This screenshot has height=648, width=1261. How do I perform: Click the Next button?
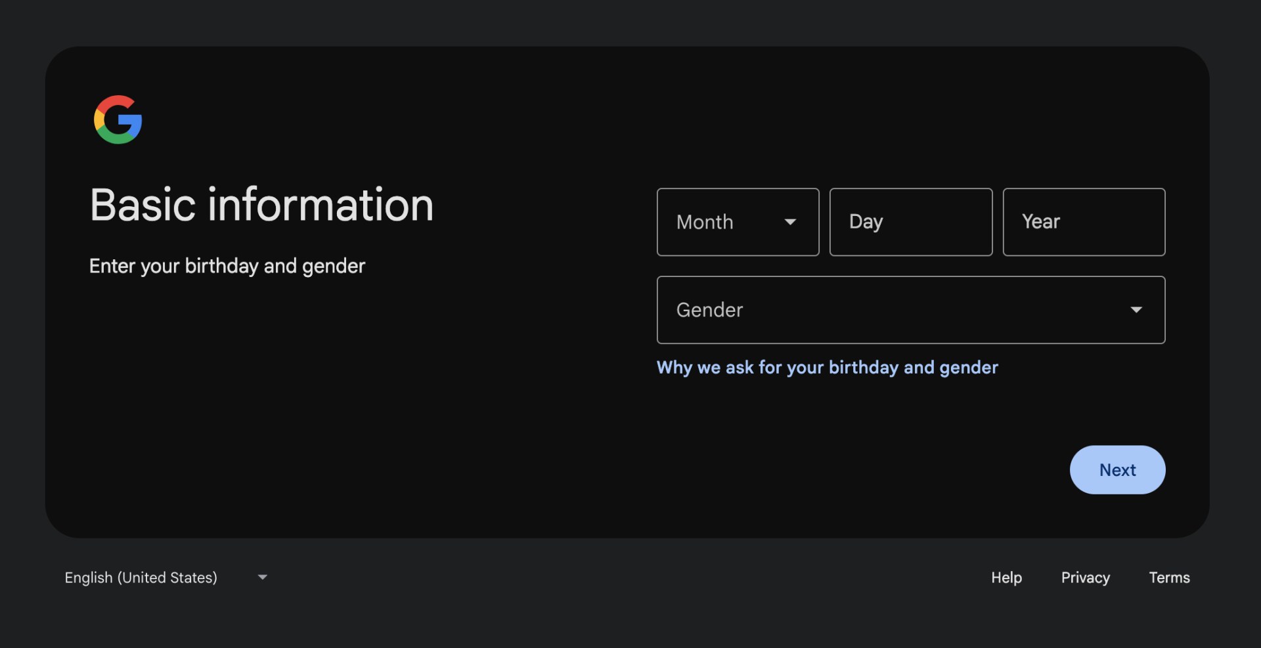1117,469
